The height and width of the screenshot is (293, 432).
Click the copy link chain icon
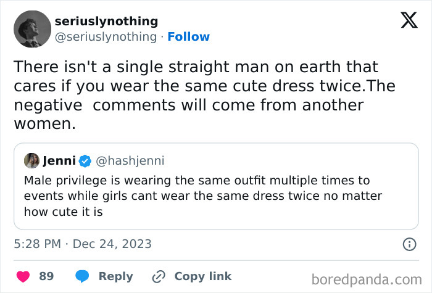[160, 276]
